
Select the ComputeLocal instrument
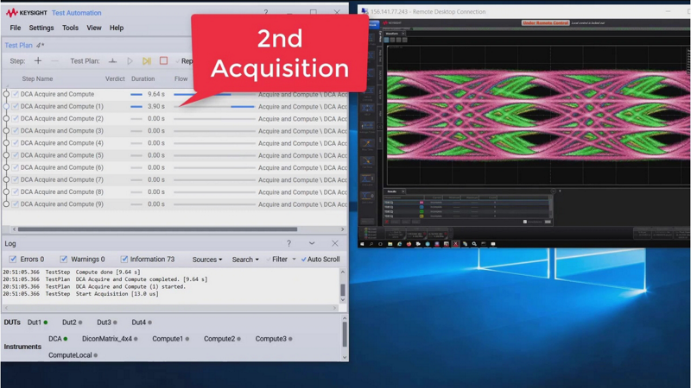(x=73, y=355)
